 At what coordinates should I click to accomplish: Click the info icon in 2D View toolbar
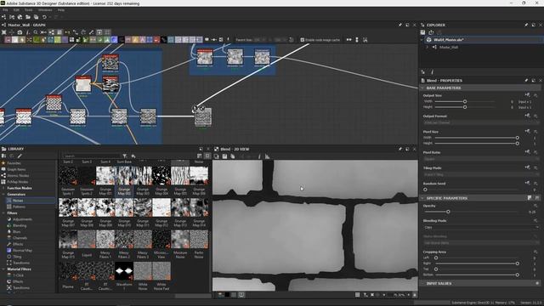pyautogui.click(x=259, y=156)
